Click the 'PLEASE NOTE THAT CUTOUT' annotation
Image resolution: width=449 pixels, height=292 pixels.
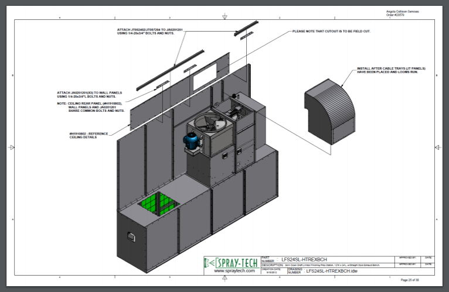pyautogui.click(x=331, y=31)
